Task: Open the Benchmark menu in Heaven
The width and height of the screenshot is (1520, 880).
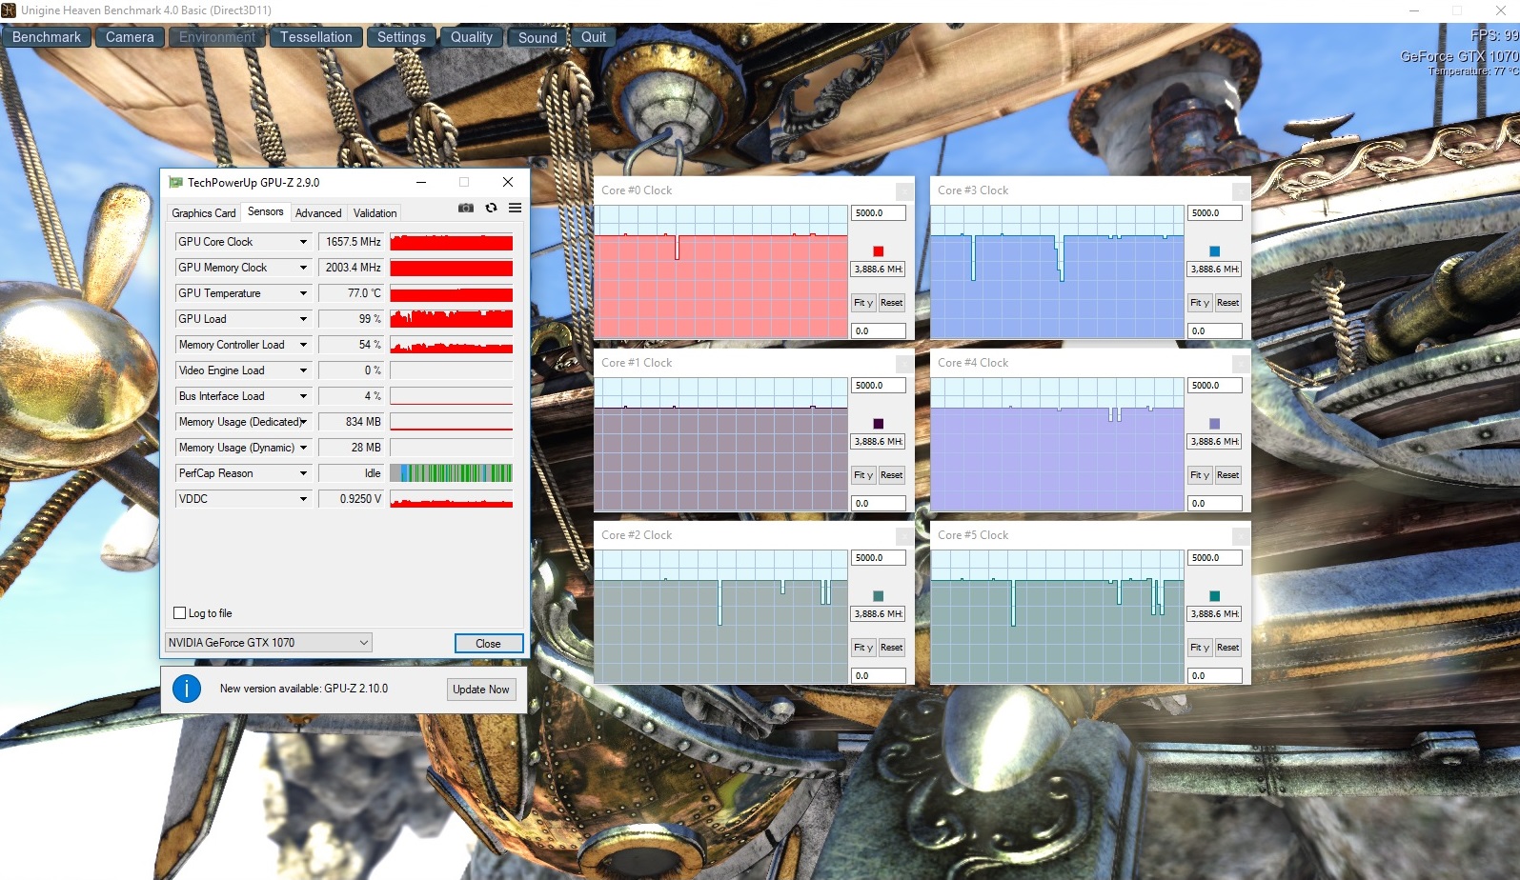Action: tap(47, 37)
